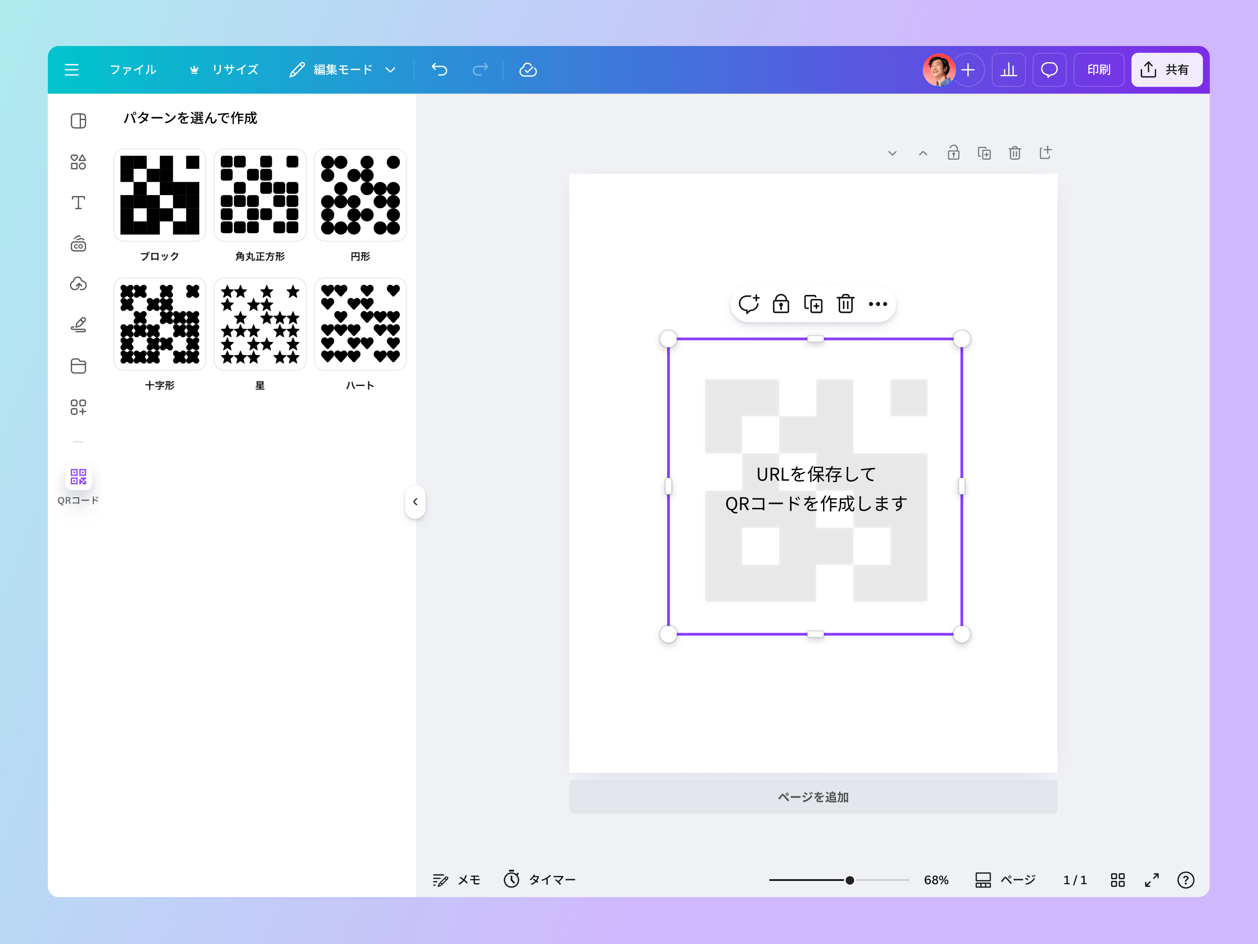Open the uploads cloud sidebar icon
1258x944 pixels.
[x=79, y=284]
